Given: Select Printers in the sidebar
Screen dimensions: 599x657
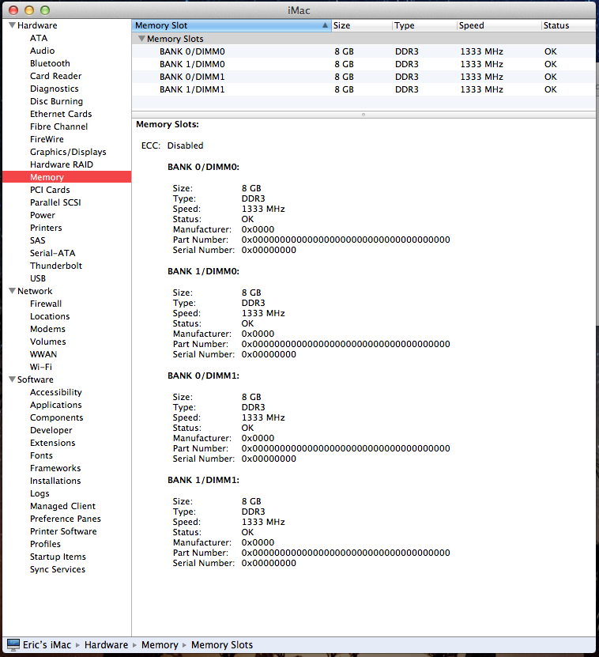Looking at the screenshot, I should 46,228.
